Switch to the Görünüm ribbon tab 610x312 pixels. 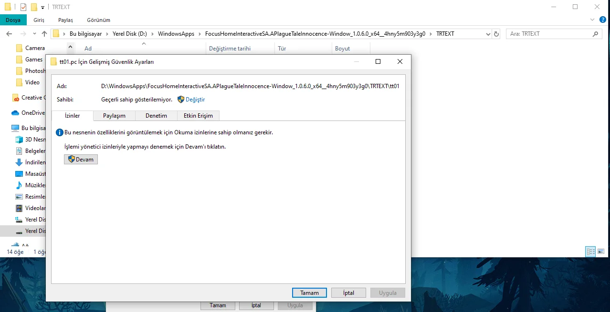[x=98, y=20]
